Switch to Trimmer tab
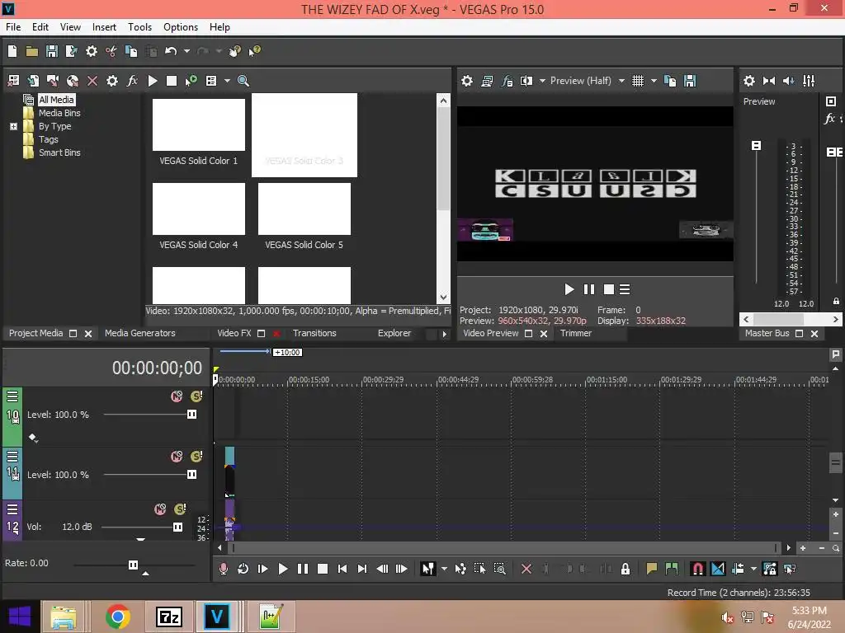Screen dimensions: 845x633 (576, 333)
